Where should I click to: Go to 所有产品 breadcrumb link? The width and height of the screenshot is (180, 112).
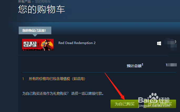point(24,2)
